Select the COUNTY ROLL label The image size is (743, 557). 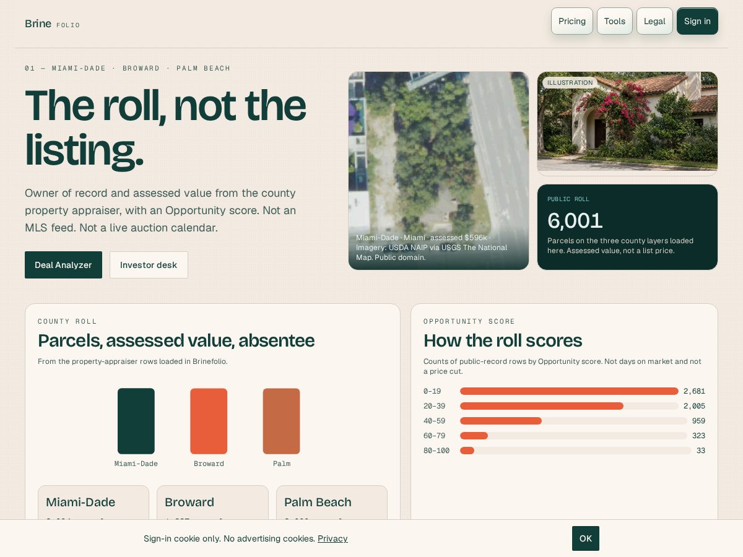(x=67, y=321)
